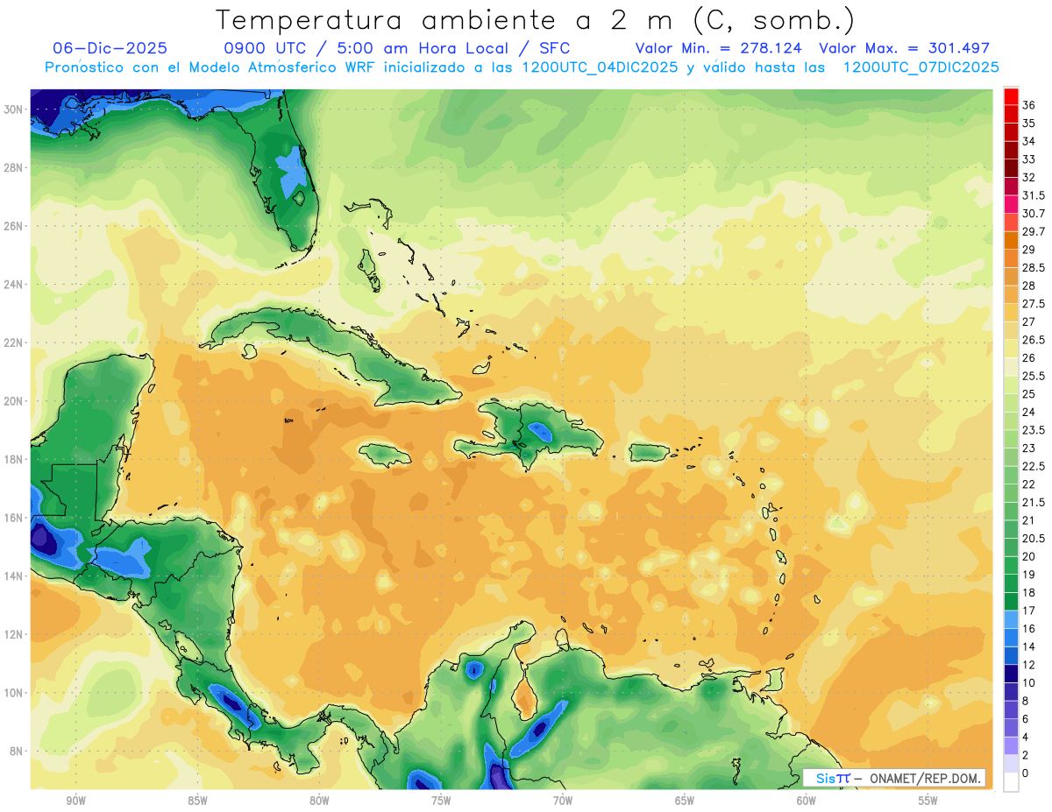Click legend value 12 on the color bar
The image size is (1052, 812).
click(1029, 665)
